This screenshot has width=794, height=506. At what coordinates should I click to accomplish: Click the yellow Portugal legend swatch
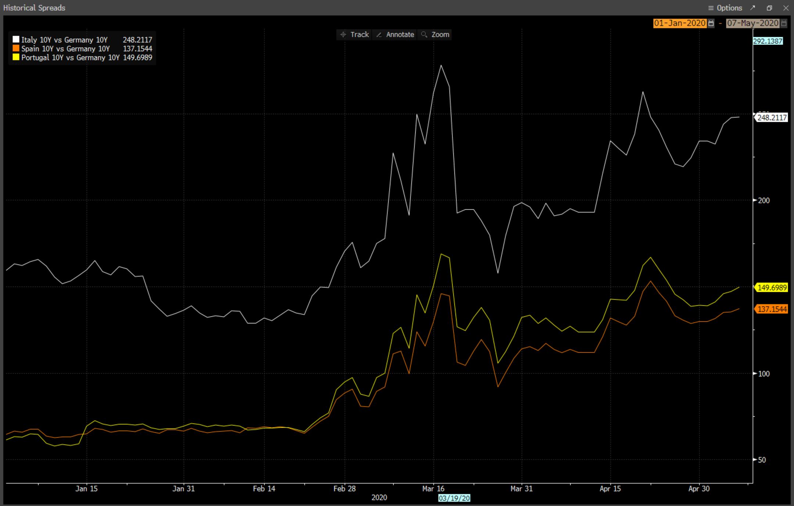pos(16,57)
